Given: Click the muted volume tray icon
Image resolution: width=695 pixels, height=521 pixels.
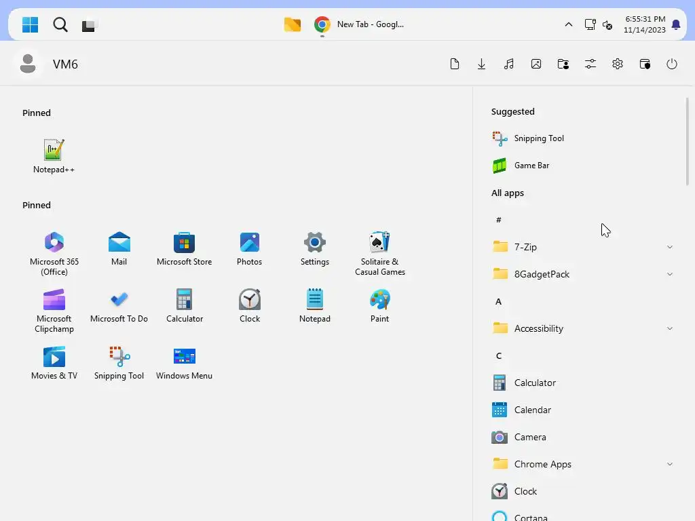Looking at the screenshot, I should 607,25.
